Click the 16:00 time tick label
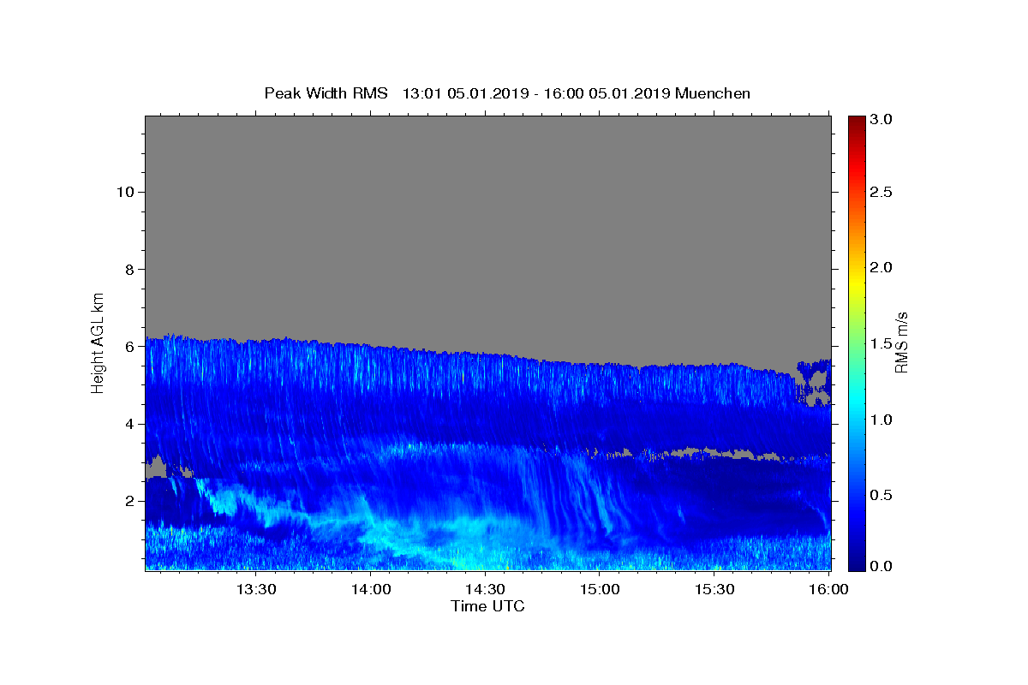This screenshot has height=685, width=1028. pos(829,589)
